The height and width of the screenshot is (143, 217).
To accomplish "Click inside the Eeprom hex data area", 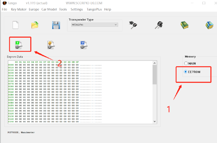I will click(x=80, y=92).
